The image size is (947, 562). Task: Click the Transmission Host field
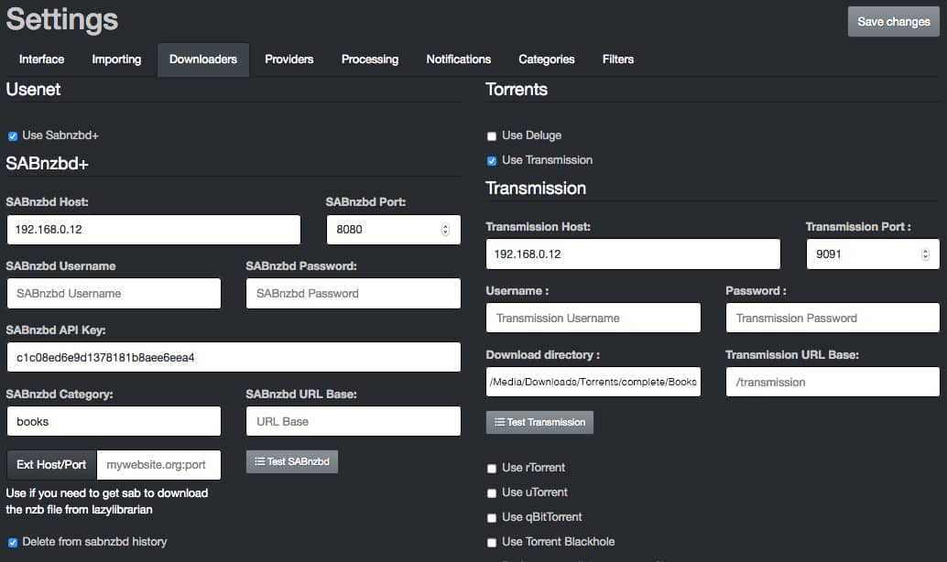tap(633, 254)
